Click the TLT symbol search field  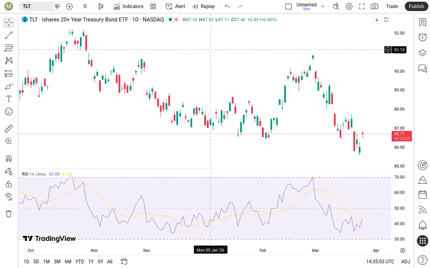(x=40, y=6)
